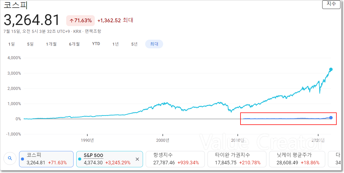This screenshot has width=344, height=173.
Task: Click the 0% y-axis label
Action: pos(18,119)
